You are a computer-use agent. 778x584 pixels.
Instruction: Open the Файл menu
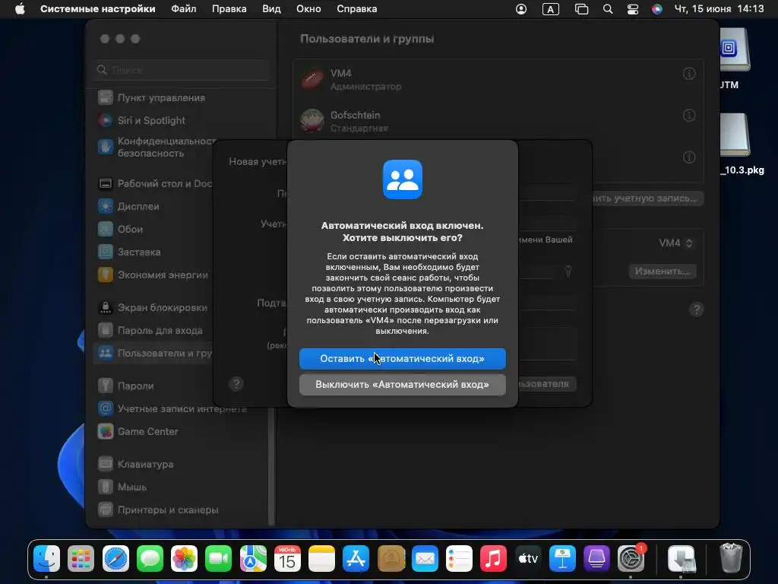pos(184,9)
